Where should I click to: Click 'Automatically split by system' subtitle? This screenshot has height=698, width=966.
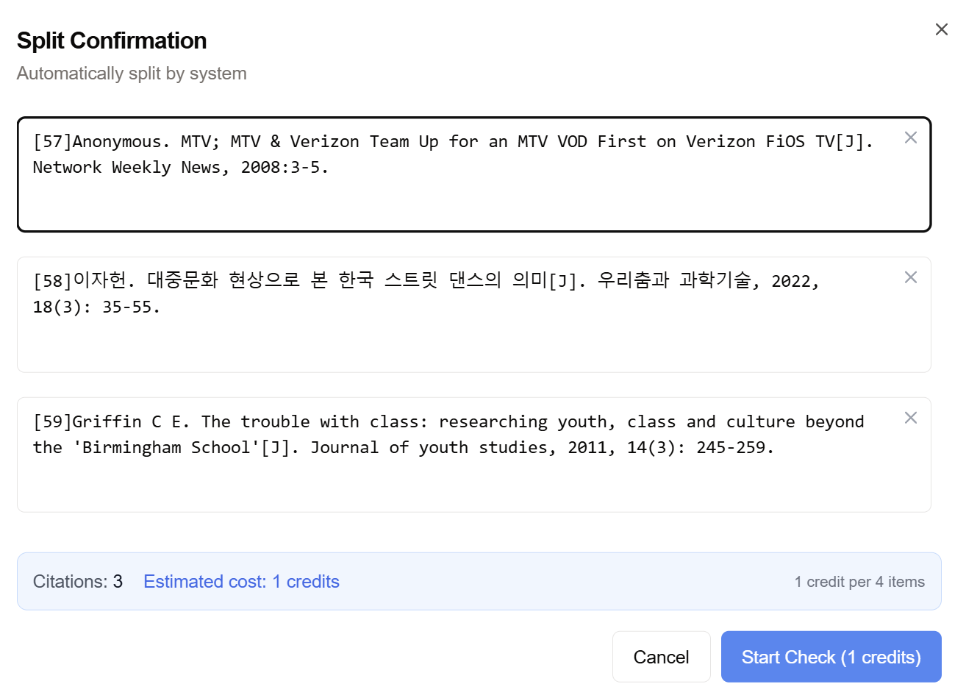pos(132,74)
